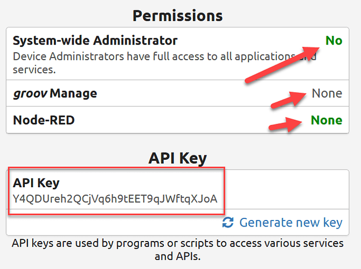Click the Permissions section heading
The width and height of the screenshot is (361, 269).
[177, 16]
